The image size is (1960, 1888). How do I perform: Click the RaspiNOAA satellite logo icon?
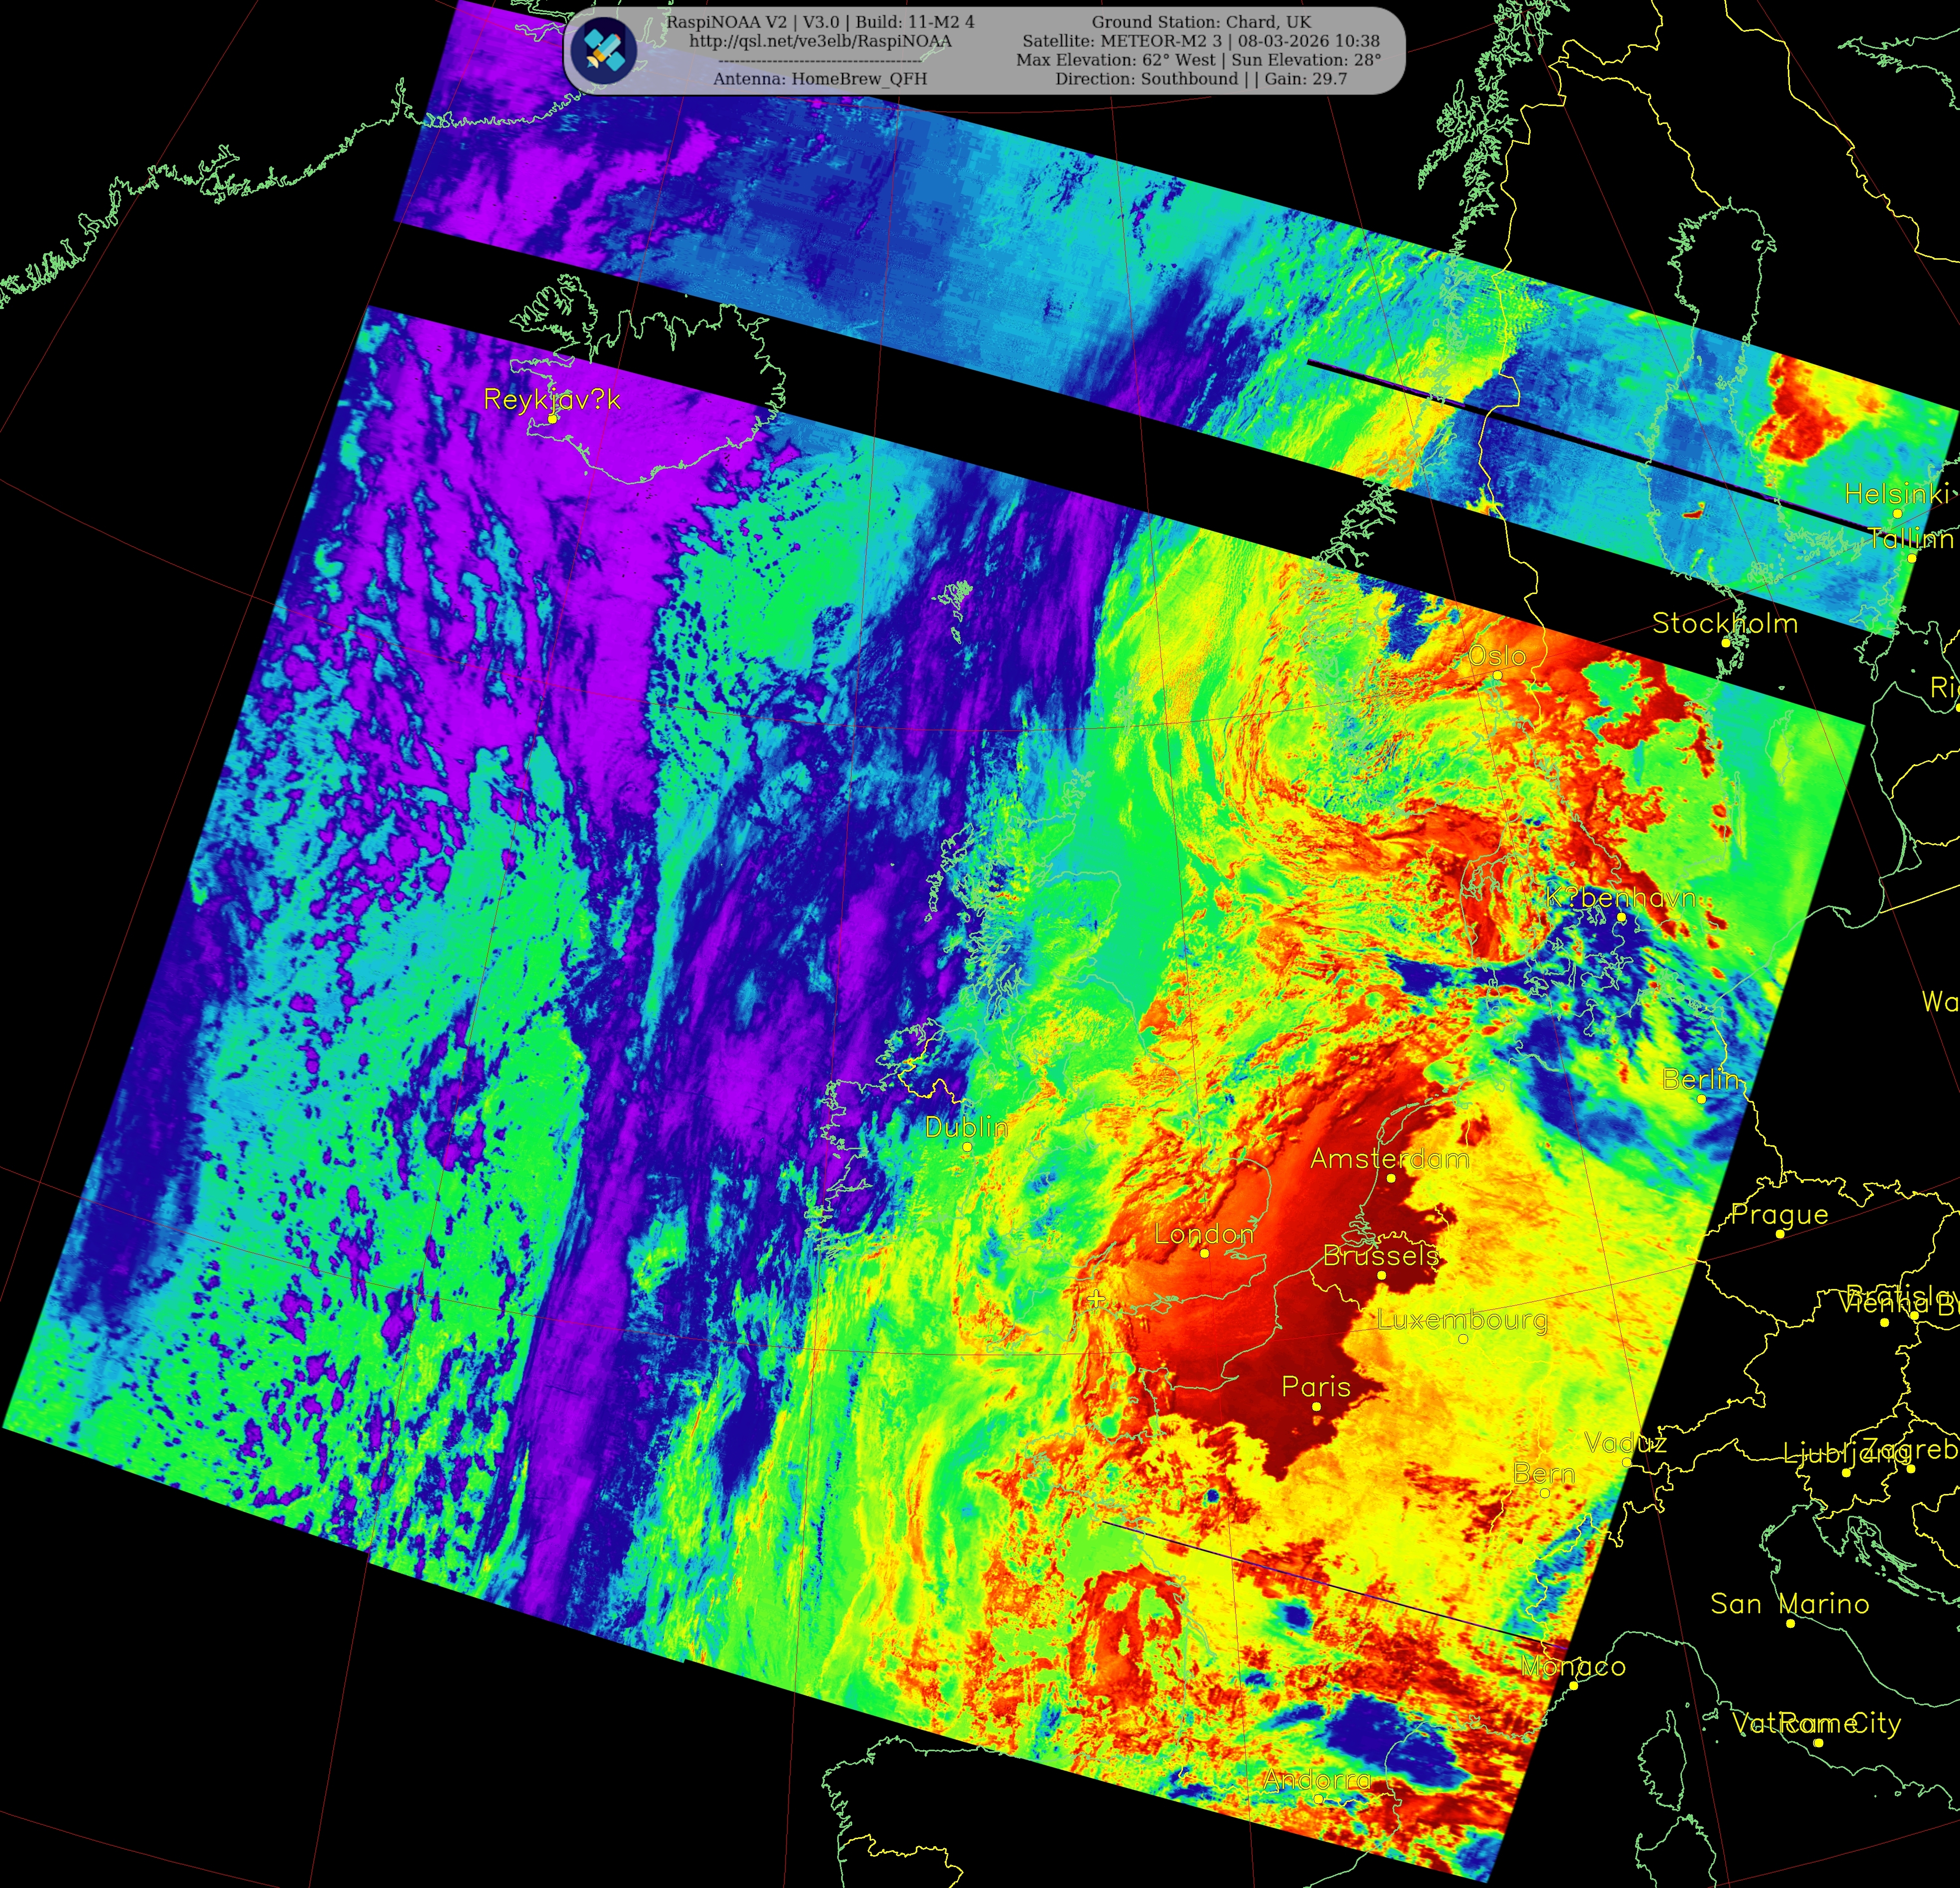click(x=604, y=50)
